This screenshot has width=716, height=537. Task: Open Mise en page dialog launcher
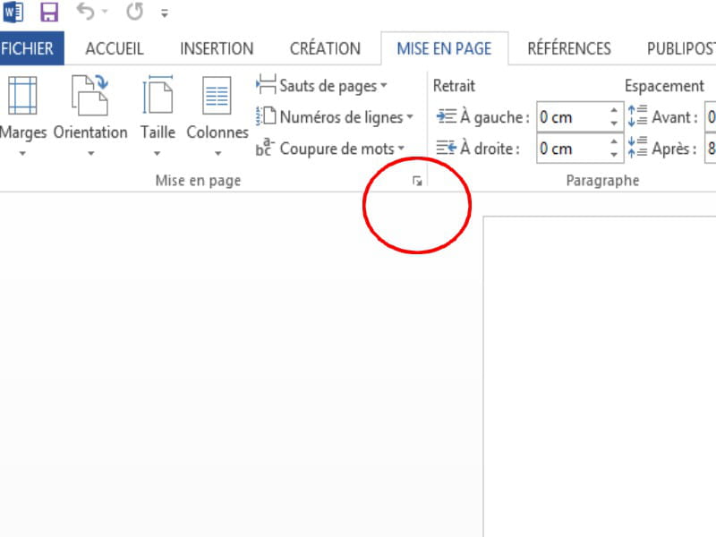(417, 181)
